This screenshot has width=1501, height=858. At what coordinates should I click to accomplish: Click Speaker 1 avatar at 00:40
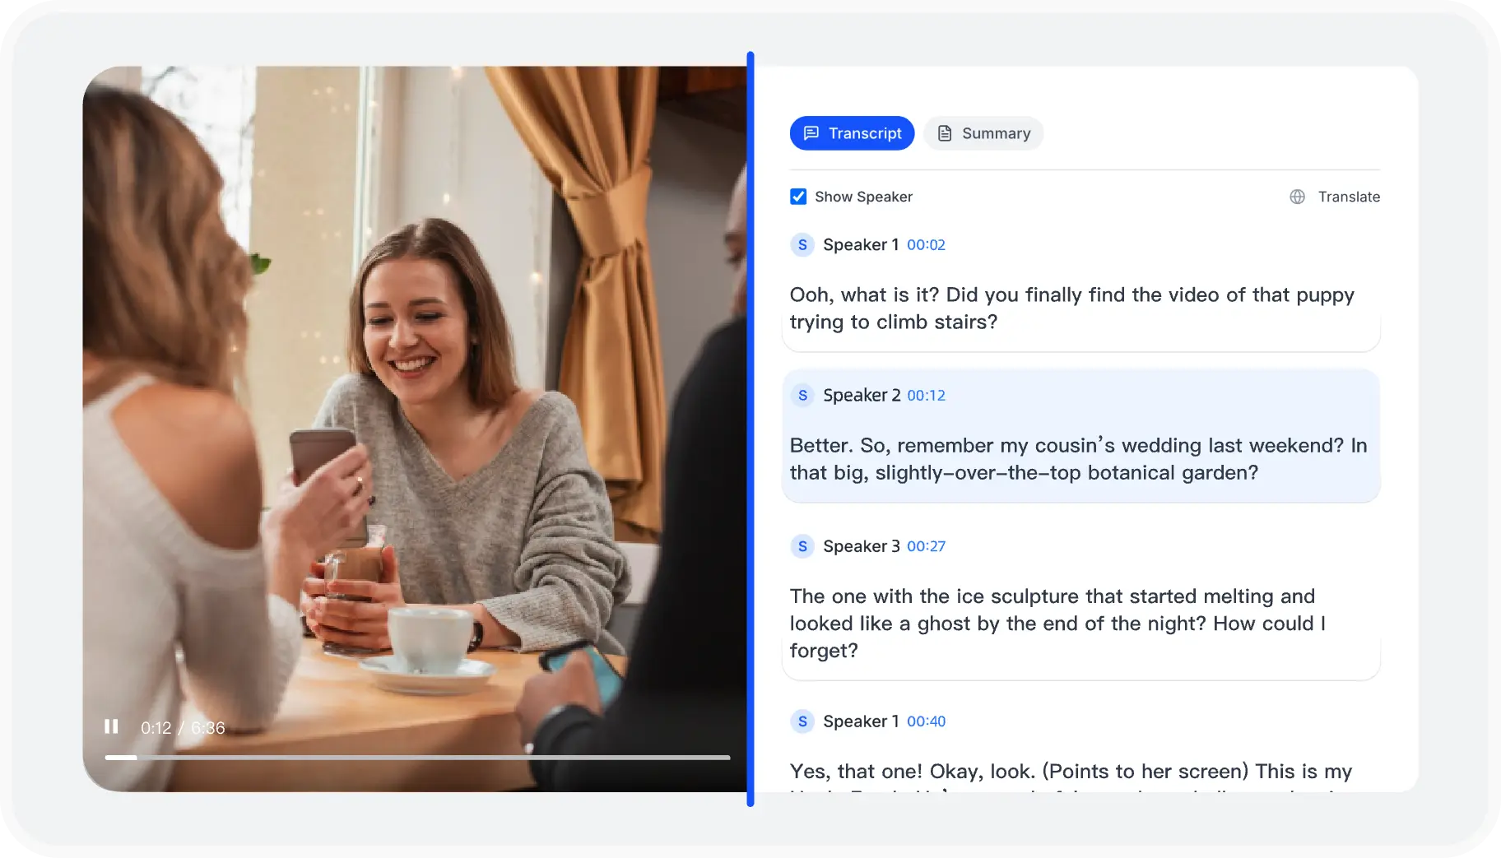tap(802, 721)
